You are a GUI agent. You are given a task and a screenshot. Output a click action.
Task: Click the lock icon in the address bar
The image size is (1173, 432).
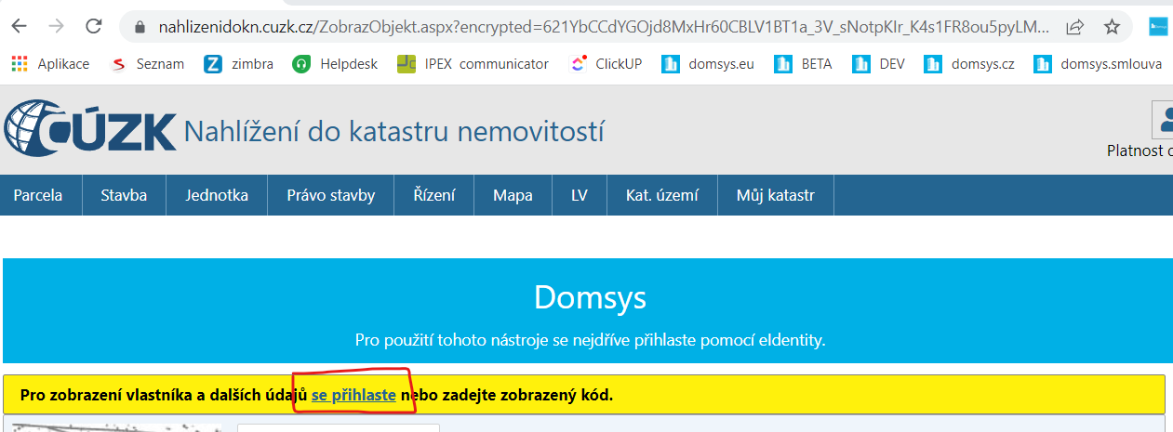[141, 27]
